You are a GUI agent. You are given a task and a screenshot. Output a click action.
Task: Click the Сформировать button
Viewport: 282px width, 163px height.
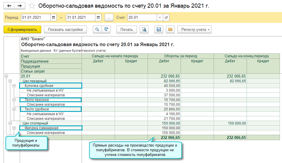pos(22,30)
